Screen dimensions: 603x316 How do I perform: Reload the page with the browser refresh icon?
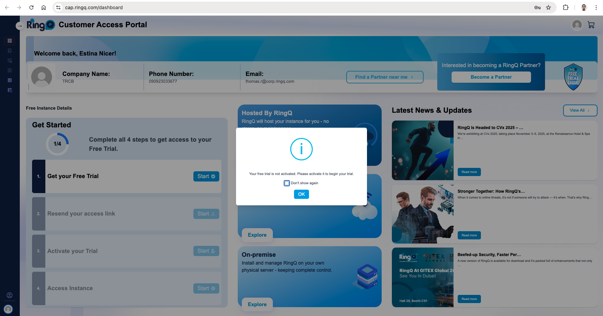[x=31, y=7]
